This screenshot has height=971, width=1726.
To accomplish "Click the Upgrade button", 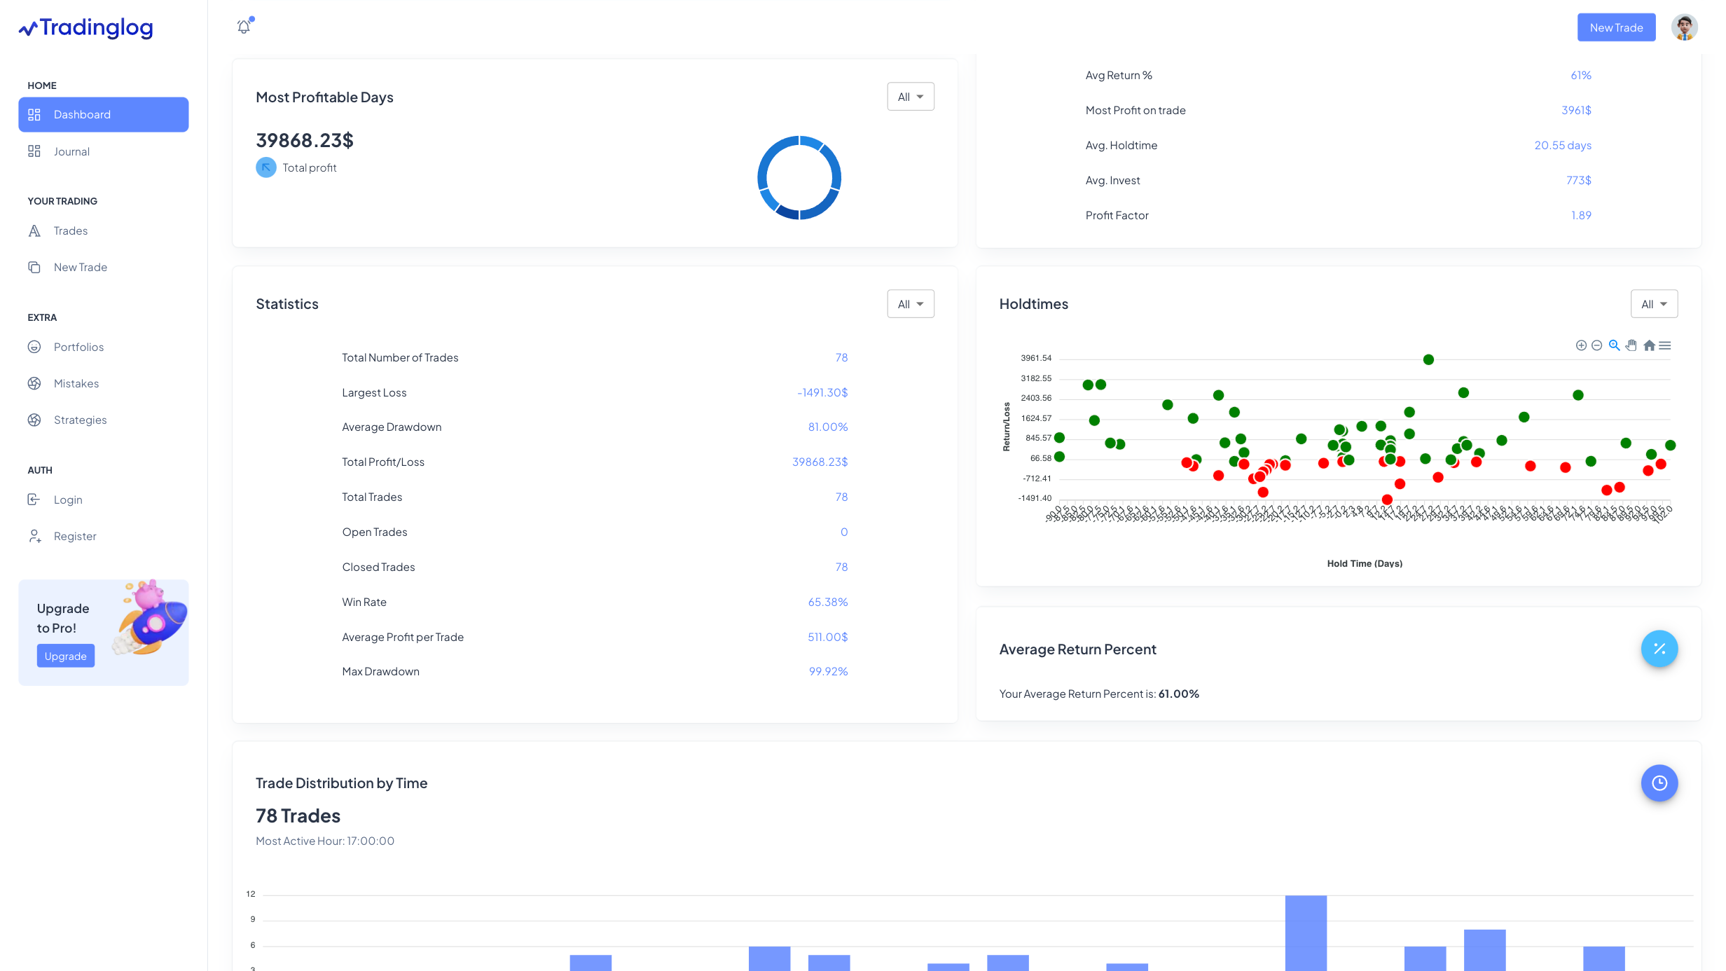I will 66,656.
